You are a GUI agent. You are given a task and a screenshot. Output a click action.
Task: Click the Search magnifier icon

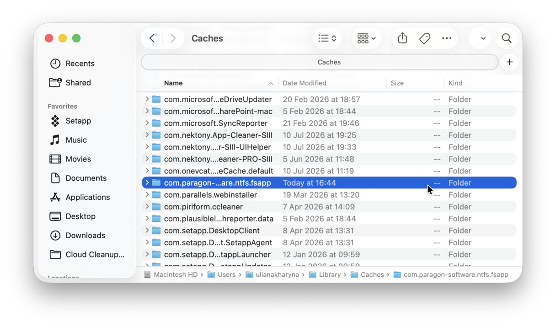click(507, 38)
